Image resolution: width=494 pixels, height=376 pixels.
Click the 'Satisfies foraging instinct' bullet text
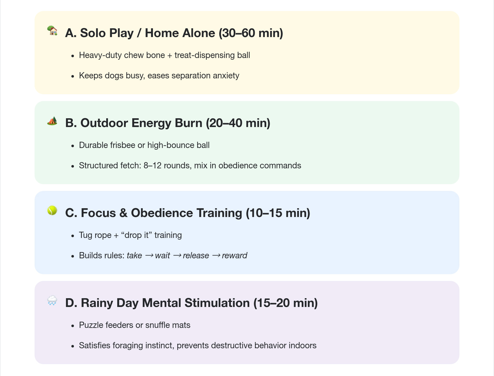coord(197,345)
